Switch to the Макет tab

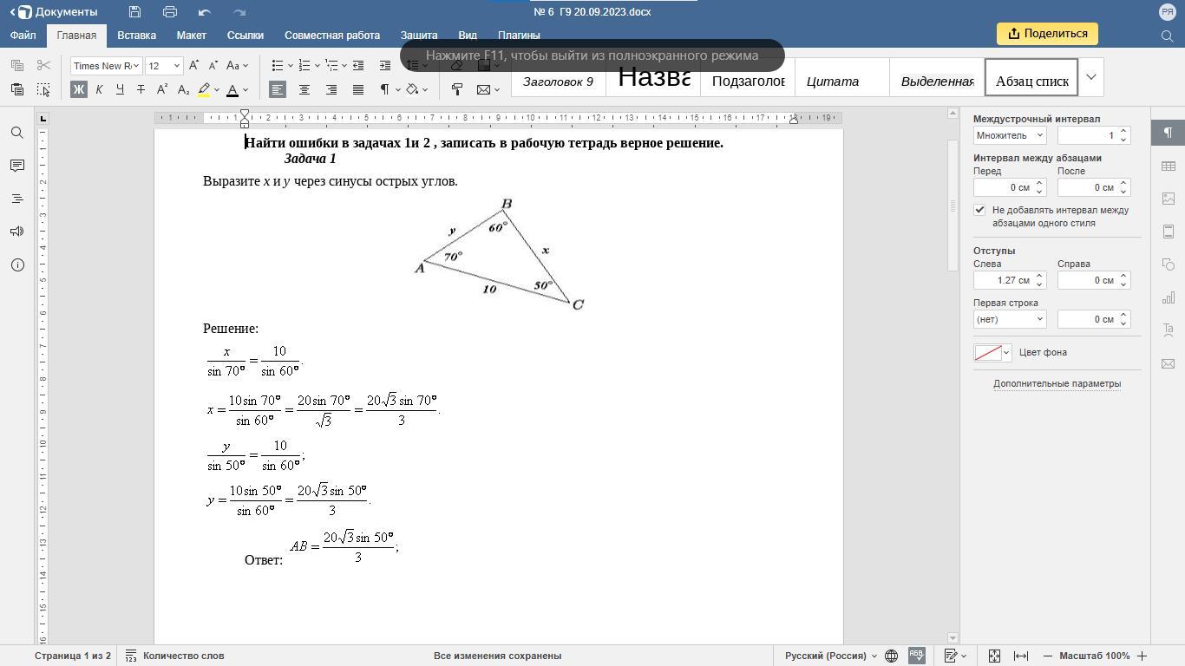click(192, 36)
